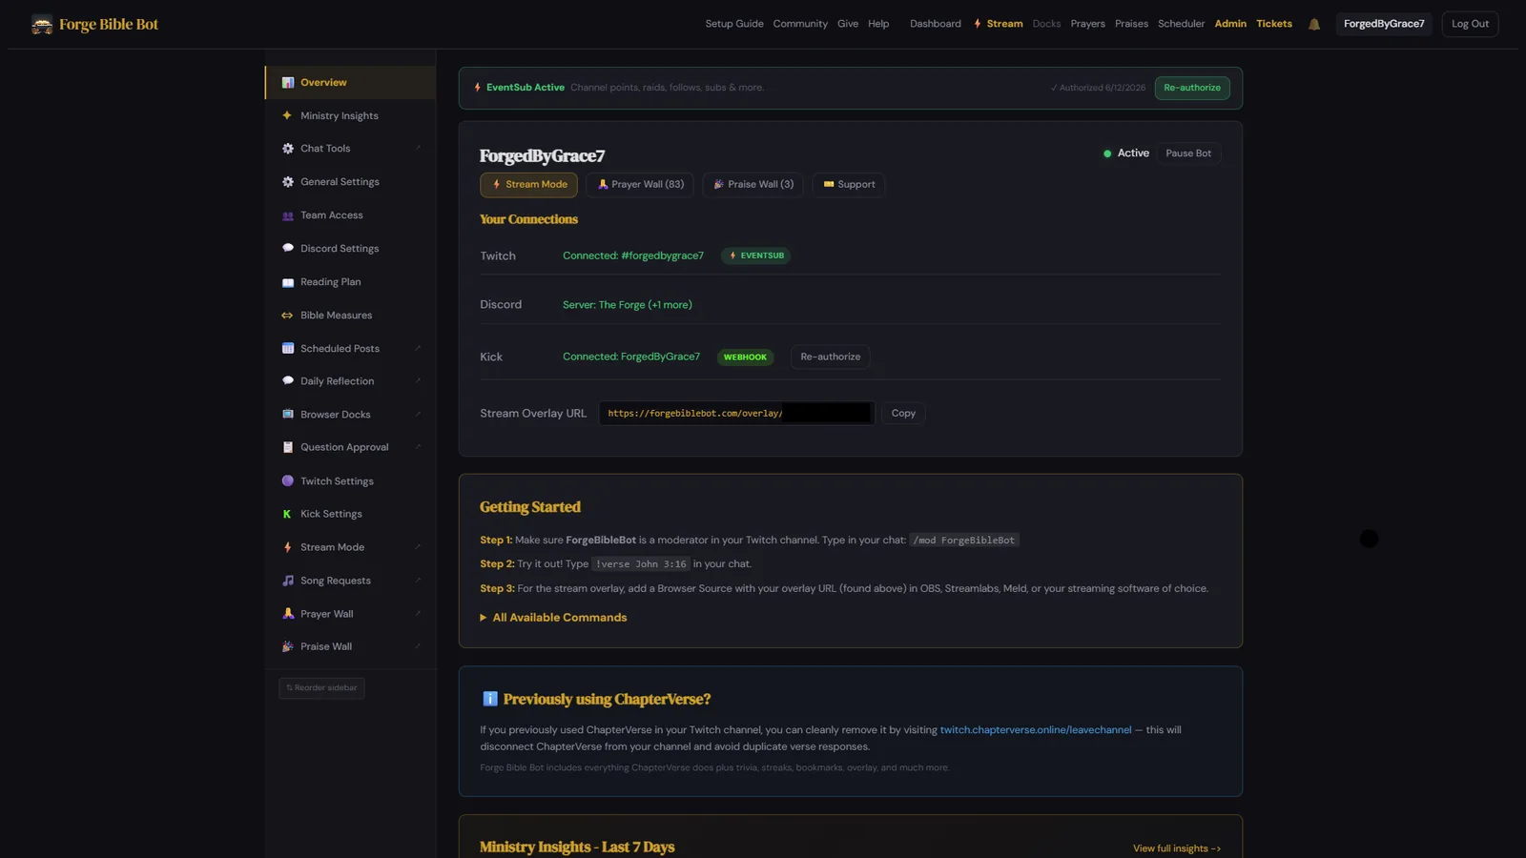This screenshot has height=858, width=1526.
Task: Open Prayers in top navigation
Action: tap(1087, 24)
